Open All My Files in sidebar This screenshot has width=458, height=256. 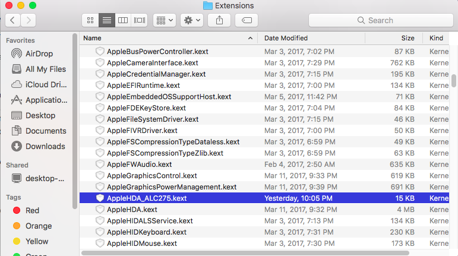46,69
